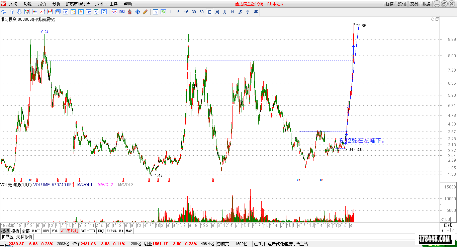Select the weekly (周) period
457x247 pixels.
(x=217, y=12)
